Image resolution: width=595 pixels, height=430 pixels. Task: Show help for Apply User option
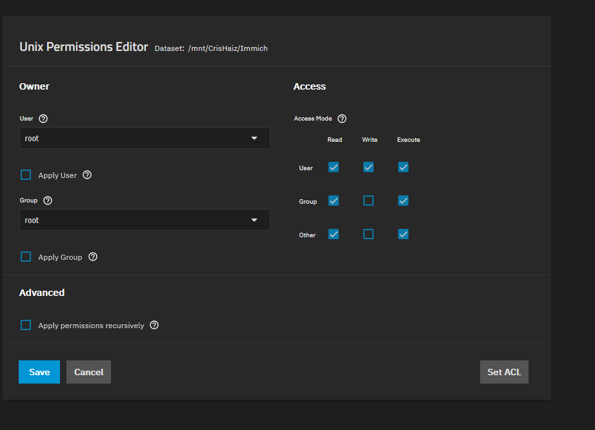tap(87, 175)
